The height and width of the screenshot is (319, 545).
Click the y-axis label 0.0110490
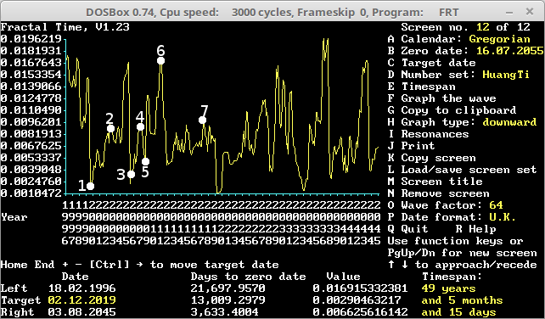31,110
